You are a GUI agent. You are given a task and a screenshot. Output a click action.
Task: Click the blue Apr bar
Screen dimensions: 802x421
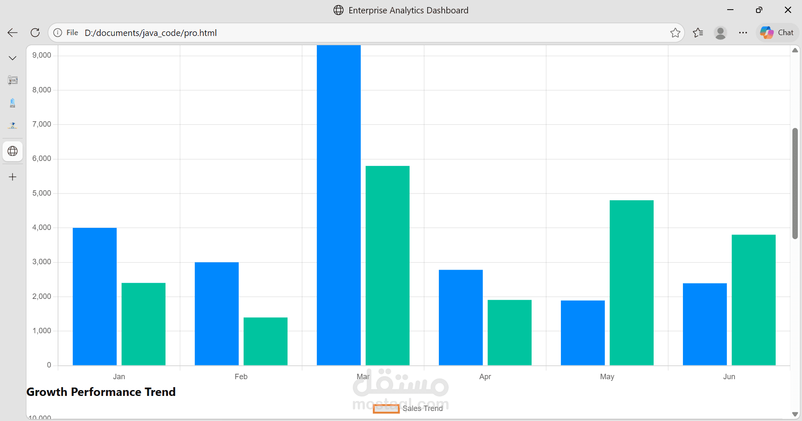pos(461,317)
